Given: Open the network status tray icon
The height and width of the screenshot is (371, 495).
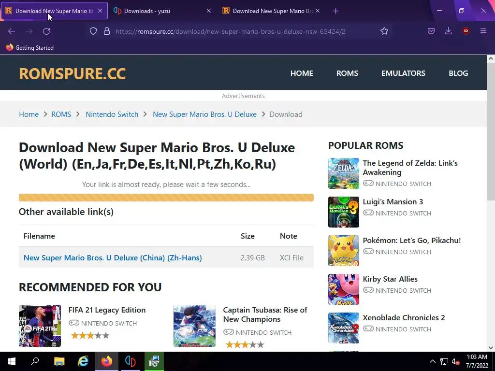Looking at the screenshot, I should 444,361.
